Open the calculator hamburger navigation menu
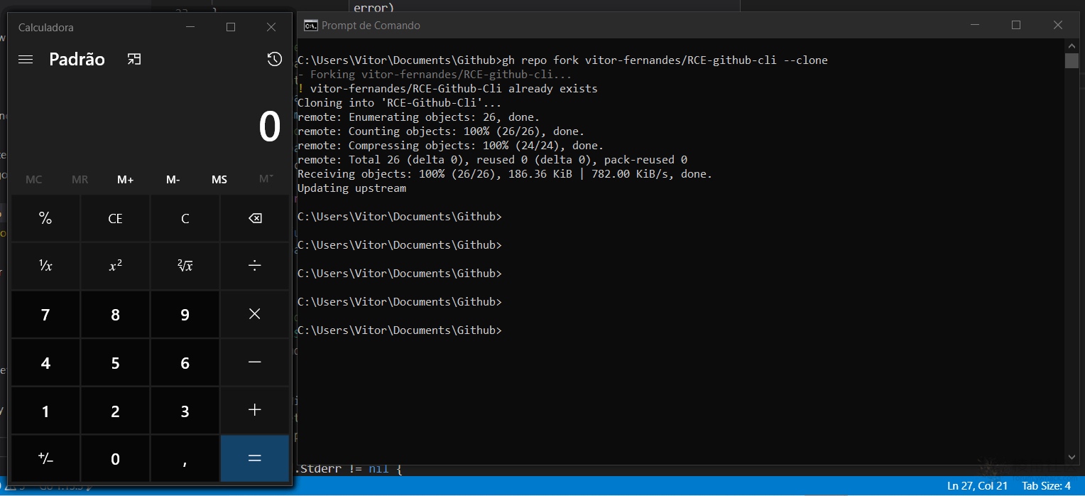1085x496 pixels. (26, 60)
